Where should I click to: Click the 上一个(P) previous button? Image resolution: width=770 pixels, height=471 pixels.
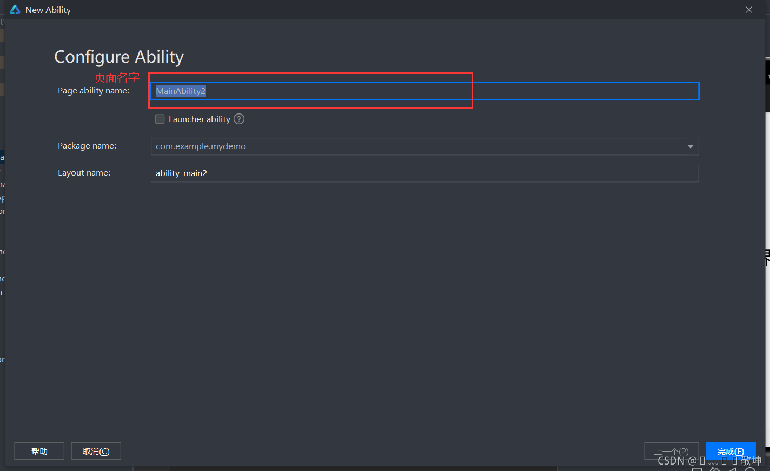[x=671, y=451]
